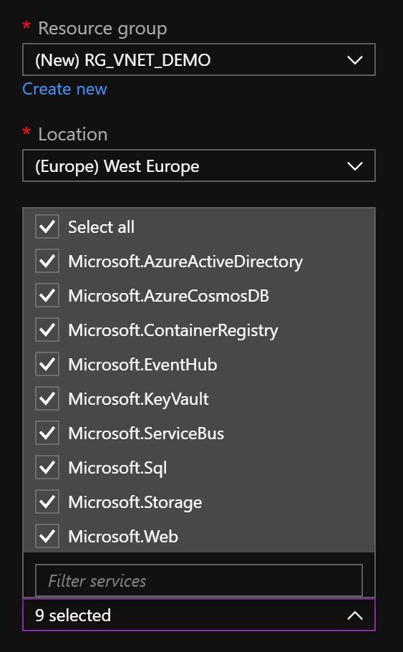Toggle Microsoft.EventHub checkbox
The height and width of the screenshot is (652, 403).
[x=47, y=364]
